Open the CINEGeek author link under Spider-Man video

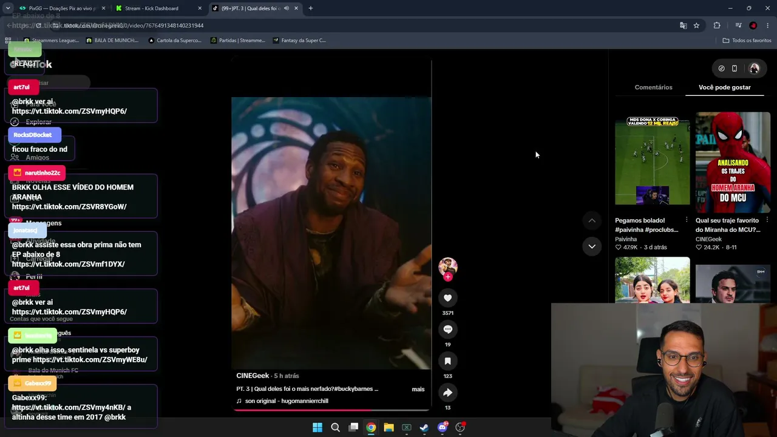(x=708, y=239)
